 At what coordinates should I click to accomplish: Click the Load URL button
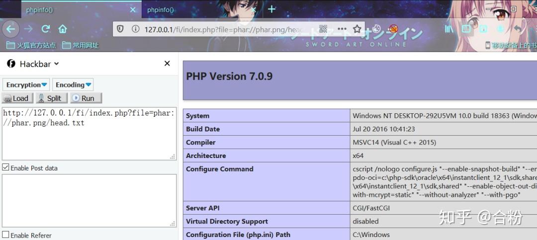(x=17, y=98)
